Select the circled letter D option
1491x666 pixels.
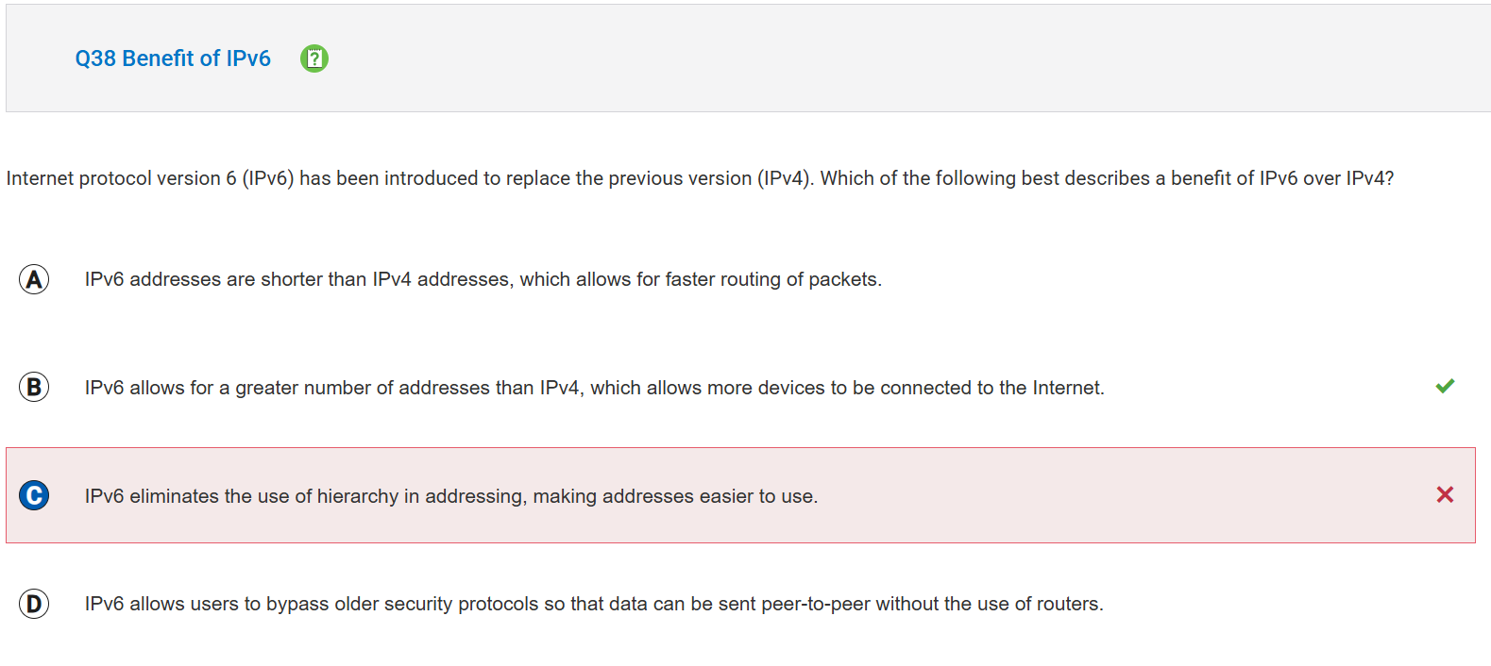tap(34, 604)
